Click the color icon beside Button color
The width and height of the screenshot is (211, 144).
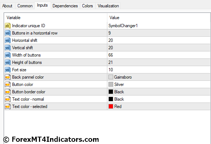coord(7,84)
